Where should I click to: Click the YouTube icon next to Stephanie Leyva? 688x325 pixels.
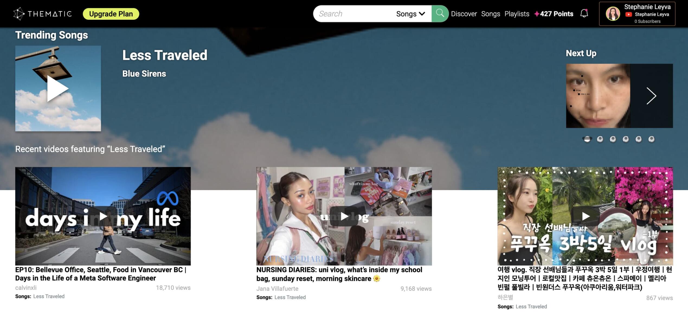coord(628,15)
